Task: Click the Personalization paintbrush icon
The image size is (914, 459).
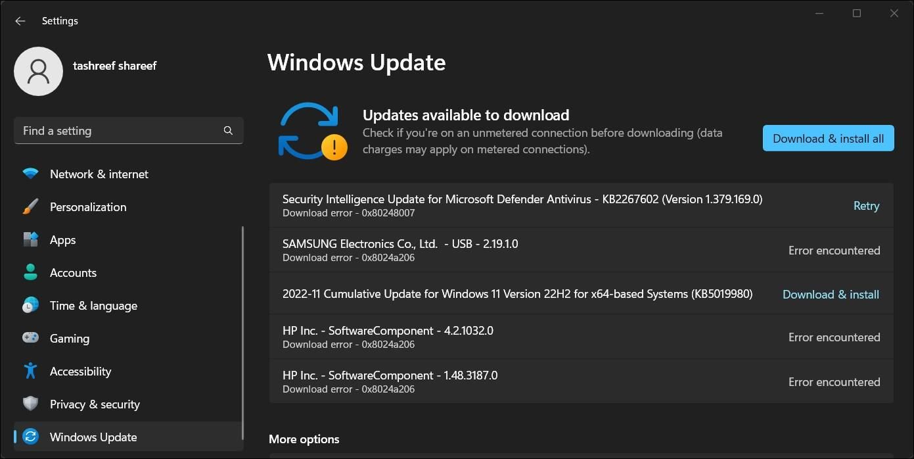Action: (x=30, y=207)
